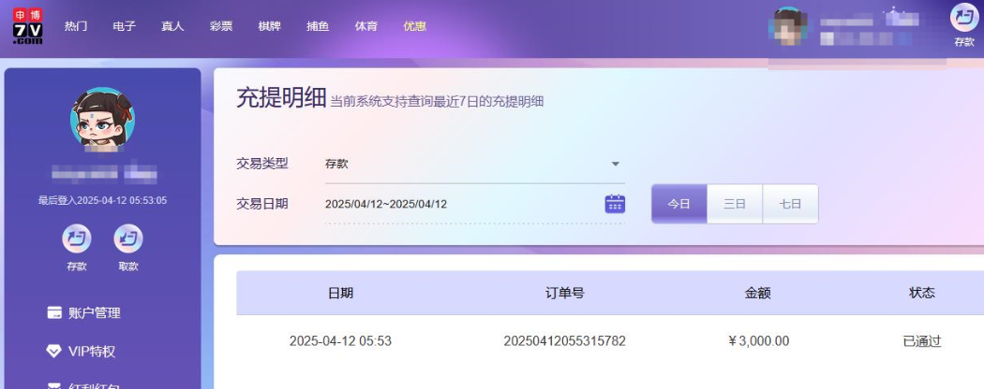Click the deposit icon in top-right header

pos(963,19)
